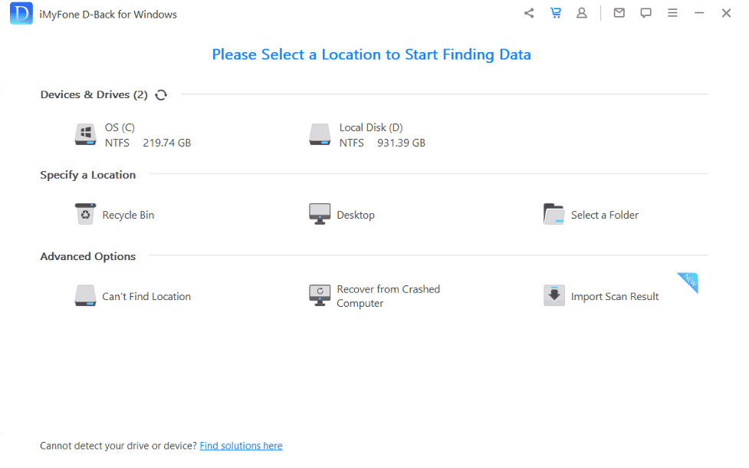Click the Specify a Location section heading
749x468 pixels.
(87, 174)
